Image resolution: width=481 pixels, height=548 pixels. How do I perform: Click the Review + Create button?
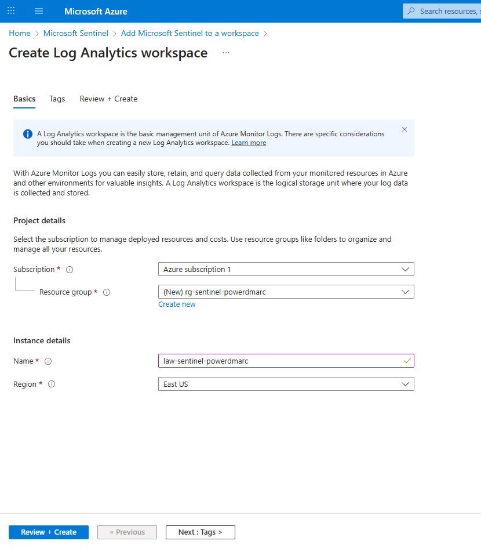49,532
